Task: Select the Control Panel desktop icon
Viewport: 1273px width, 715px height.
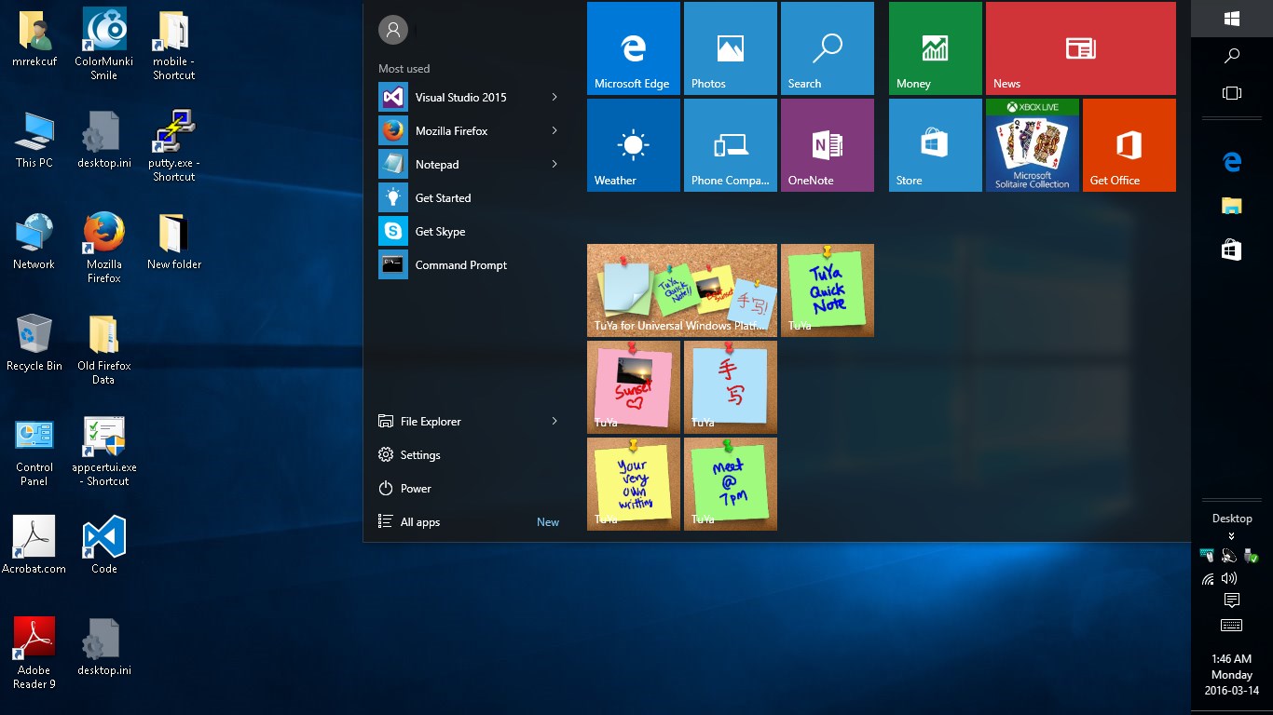Action: (34, 452)
